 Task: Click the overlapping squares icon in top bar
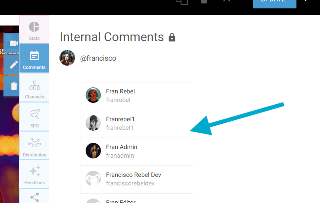coord(182,1)
